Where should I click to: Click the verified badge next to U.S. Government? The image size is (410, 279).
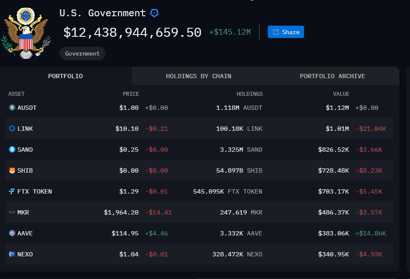[x=155, y=13]
